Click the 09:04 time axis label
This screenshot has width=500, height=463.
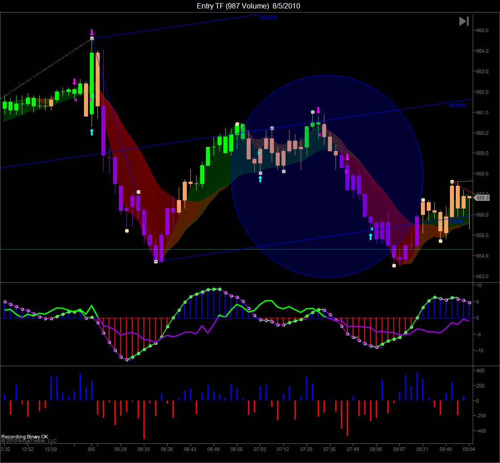point(469,449)
